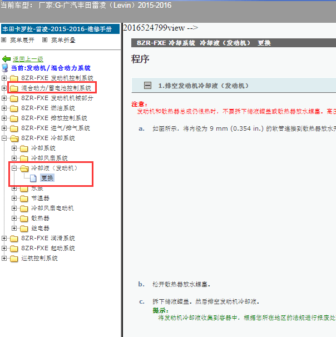This screenshot has width=336, height=337.
Task: Click the 菜单展开 list icon
Action: tap(4, 39)
